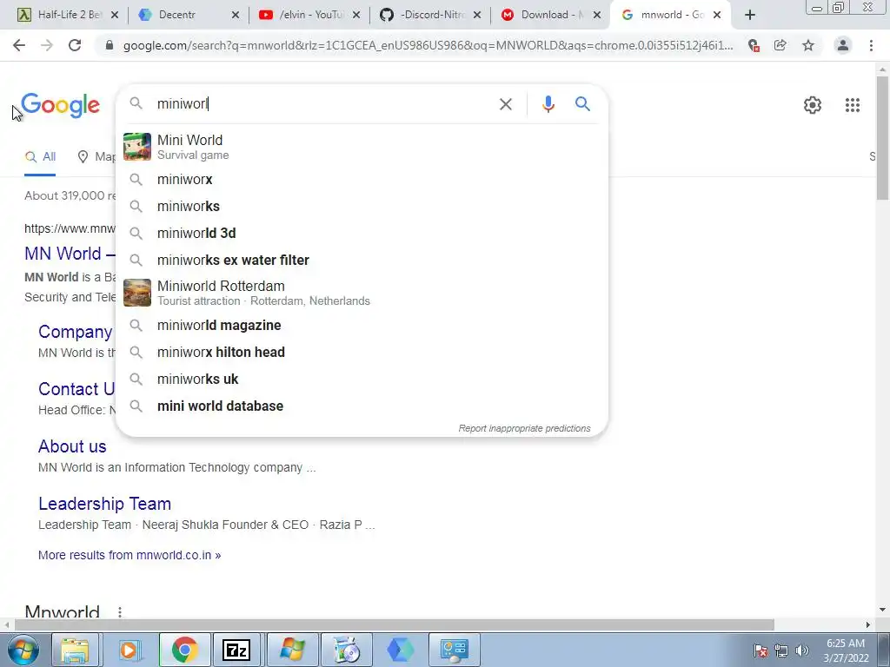890x667 pixels.
Task: Open Chrome's three-dot menu
Action: click(871, 45)
